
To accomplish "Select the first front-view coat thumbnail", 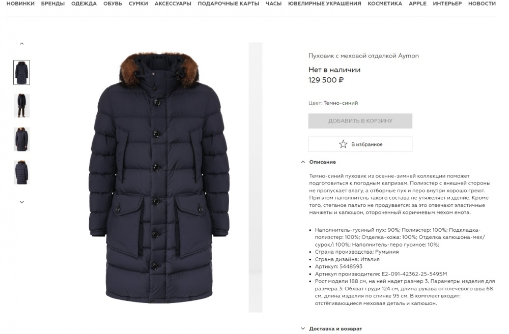I will tap(21, 72).
